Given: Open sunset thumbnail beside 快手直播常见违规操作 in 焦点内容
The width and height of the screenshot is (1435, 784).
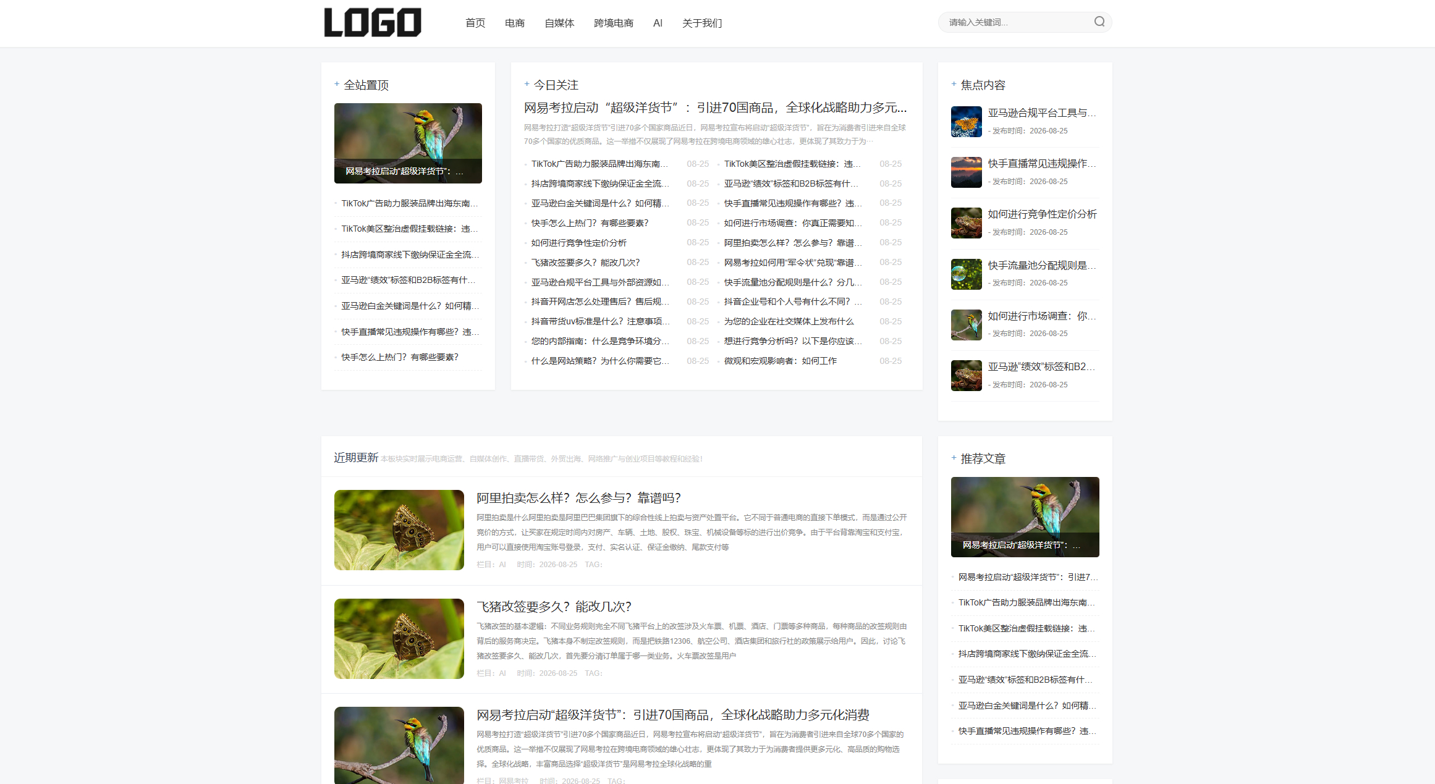Looking at the screenshot, I should click(967, 172).
